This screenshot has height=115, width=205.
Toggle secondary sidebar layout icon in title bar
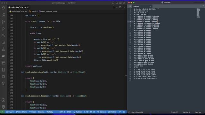pos(120,3)
